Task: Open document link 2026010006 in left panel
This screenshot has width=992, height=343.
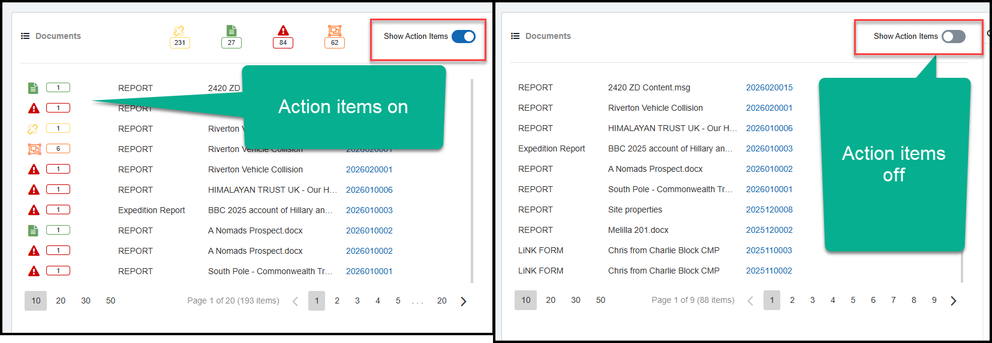Action: point(369,190)
